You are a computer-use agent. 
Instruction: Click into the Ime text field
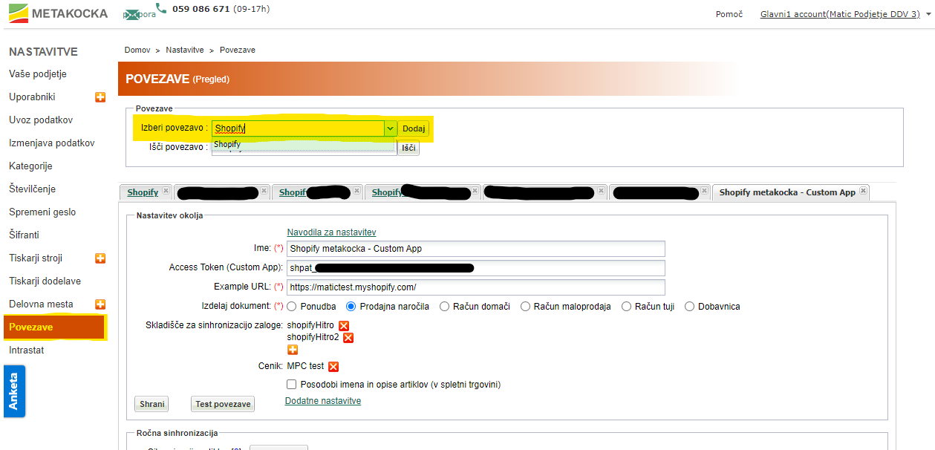(x=476, y=249)
